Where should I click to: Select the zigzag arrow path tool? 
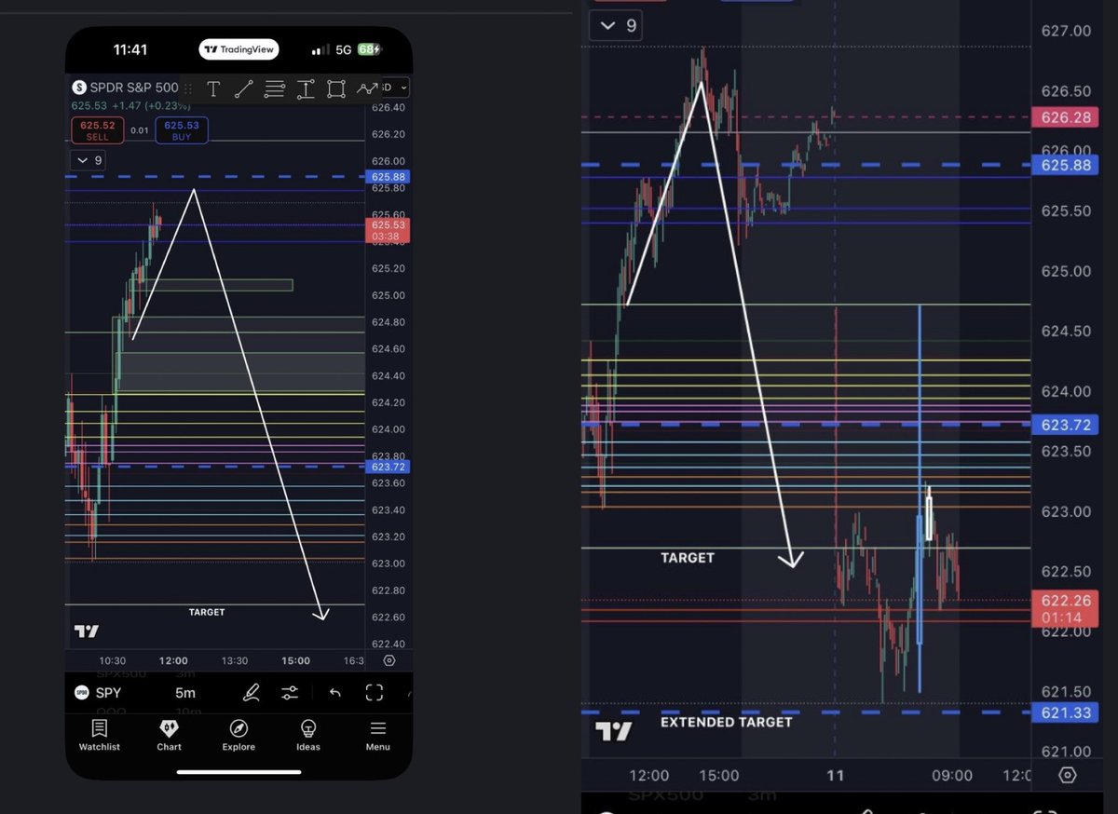[367, 88]
